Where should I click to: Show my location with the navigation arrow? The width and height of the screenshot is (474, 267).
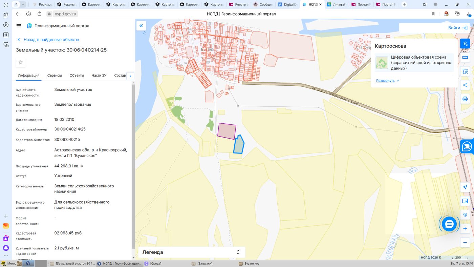click(x=465, y=187)
